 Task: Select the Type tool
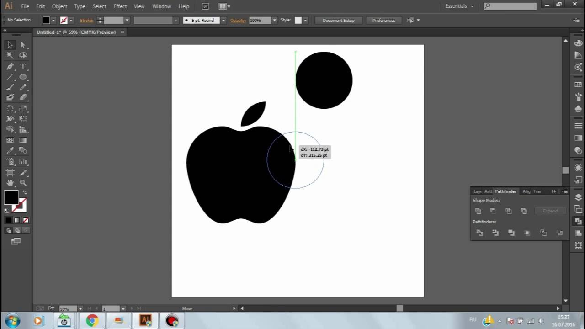pos(23,66)
